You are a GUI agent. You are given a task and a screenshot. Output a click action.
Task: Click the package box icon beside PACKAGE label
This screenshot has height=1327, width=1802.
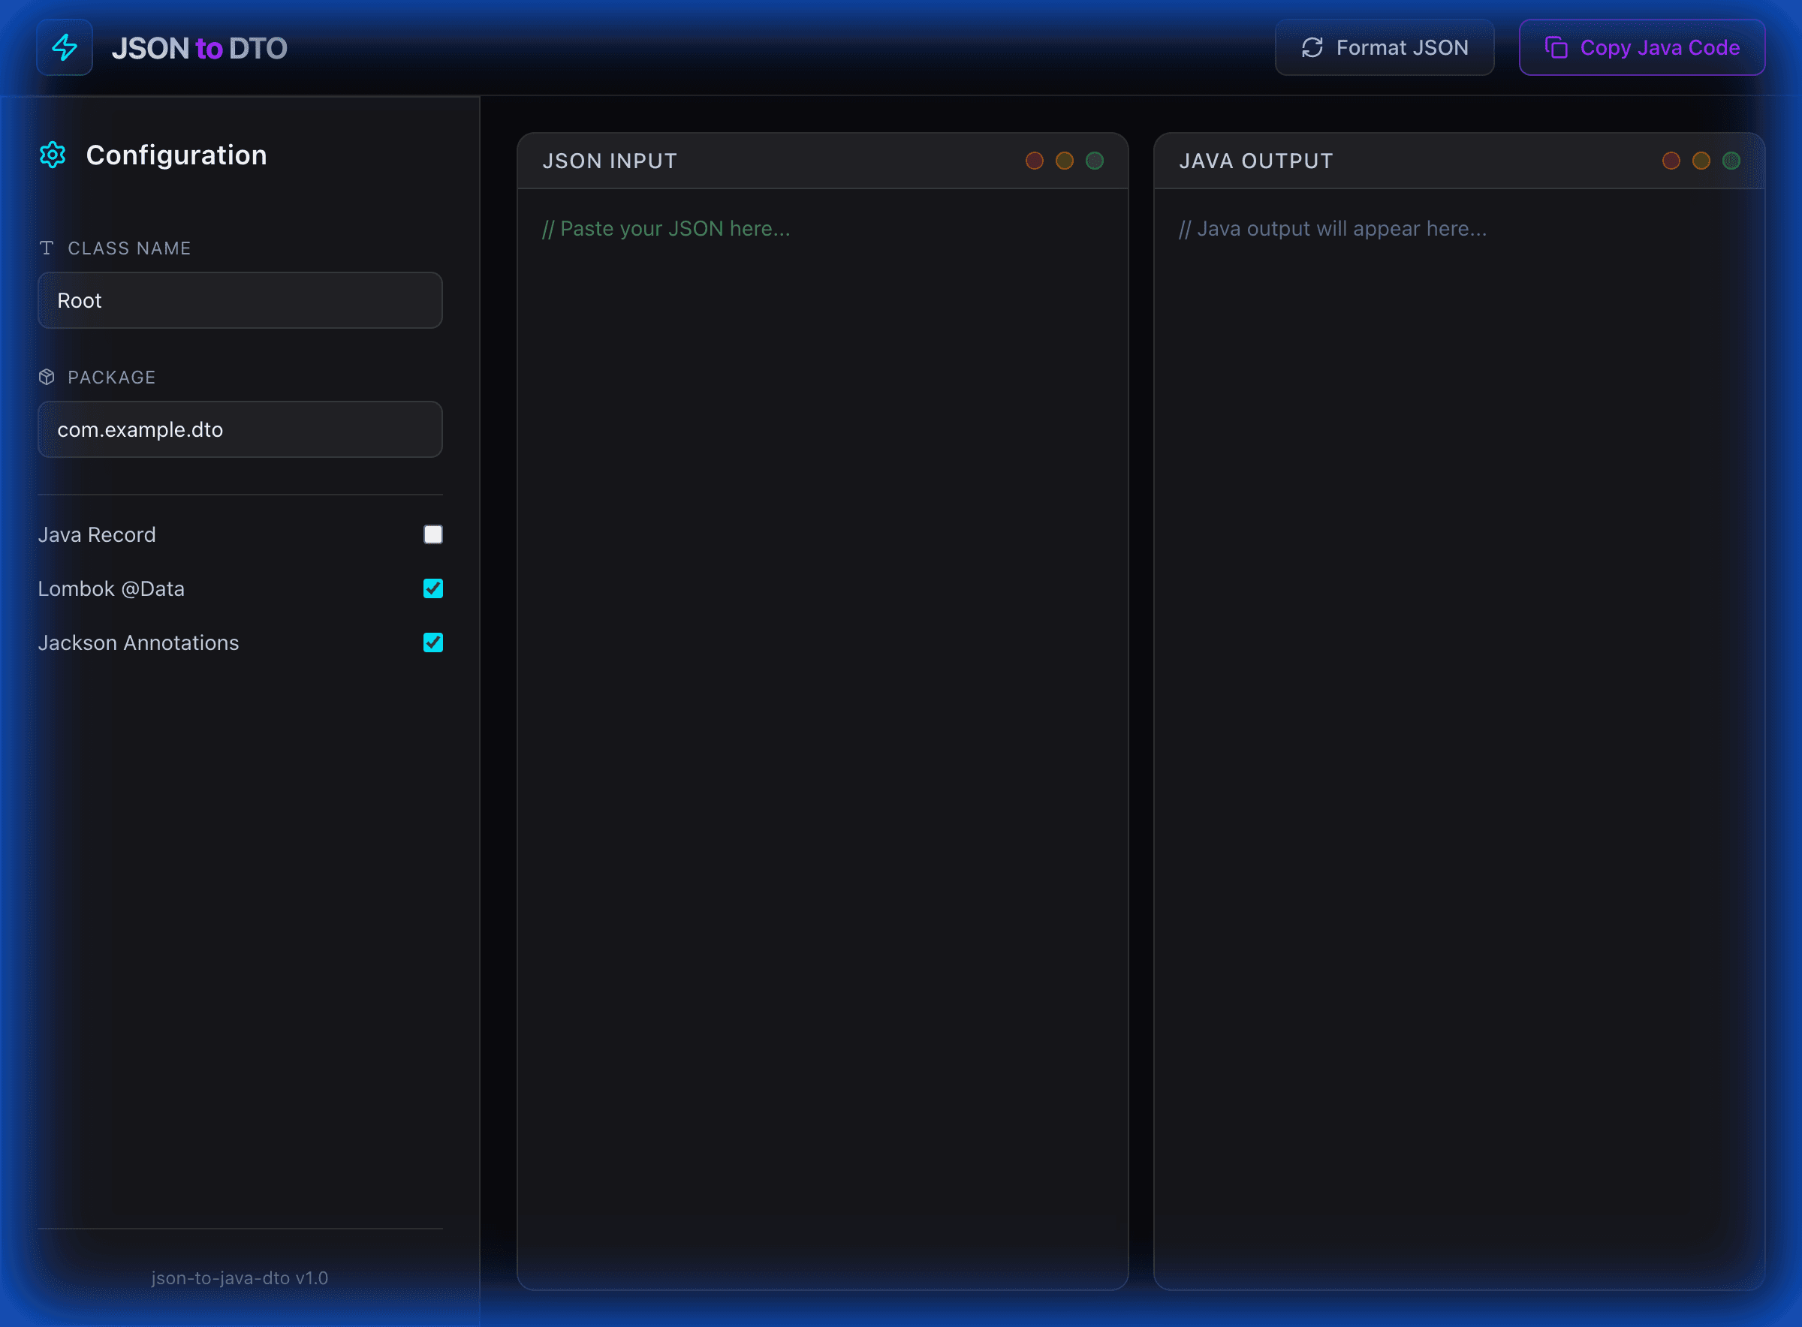[x=47, y=377]
